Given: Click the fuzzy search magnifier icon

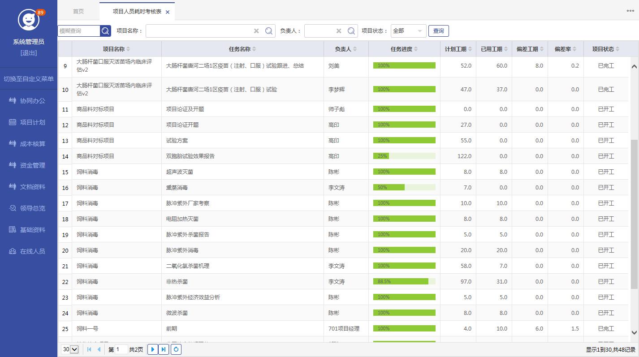Looking at the screenshot, I should pos(105,31).
